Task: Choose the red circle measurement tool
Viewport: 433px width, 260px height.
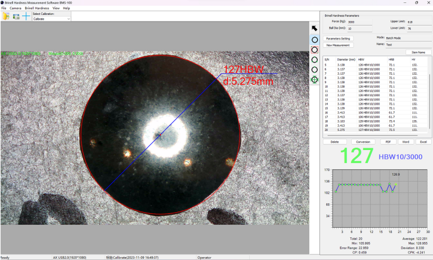Action: pyautogui.click(x=315, y=50)
